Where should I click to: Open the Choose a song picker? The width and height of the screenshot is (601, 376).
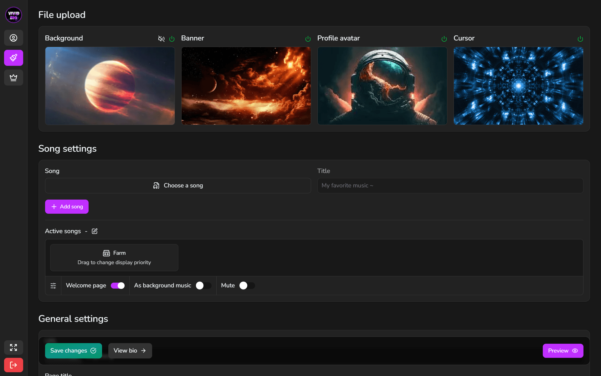pos(177,185)
